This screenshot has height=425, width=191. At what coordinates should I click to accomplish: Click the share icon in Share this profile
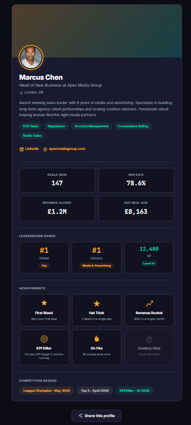[80, 416]
